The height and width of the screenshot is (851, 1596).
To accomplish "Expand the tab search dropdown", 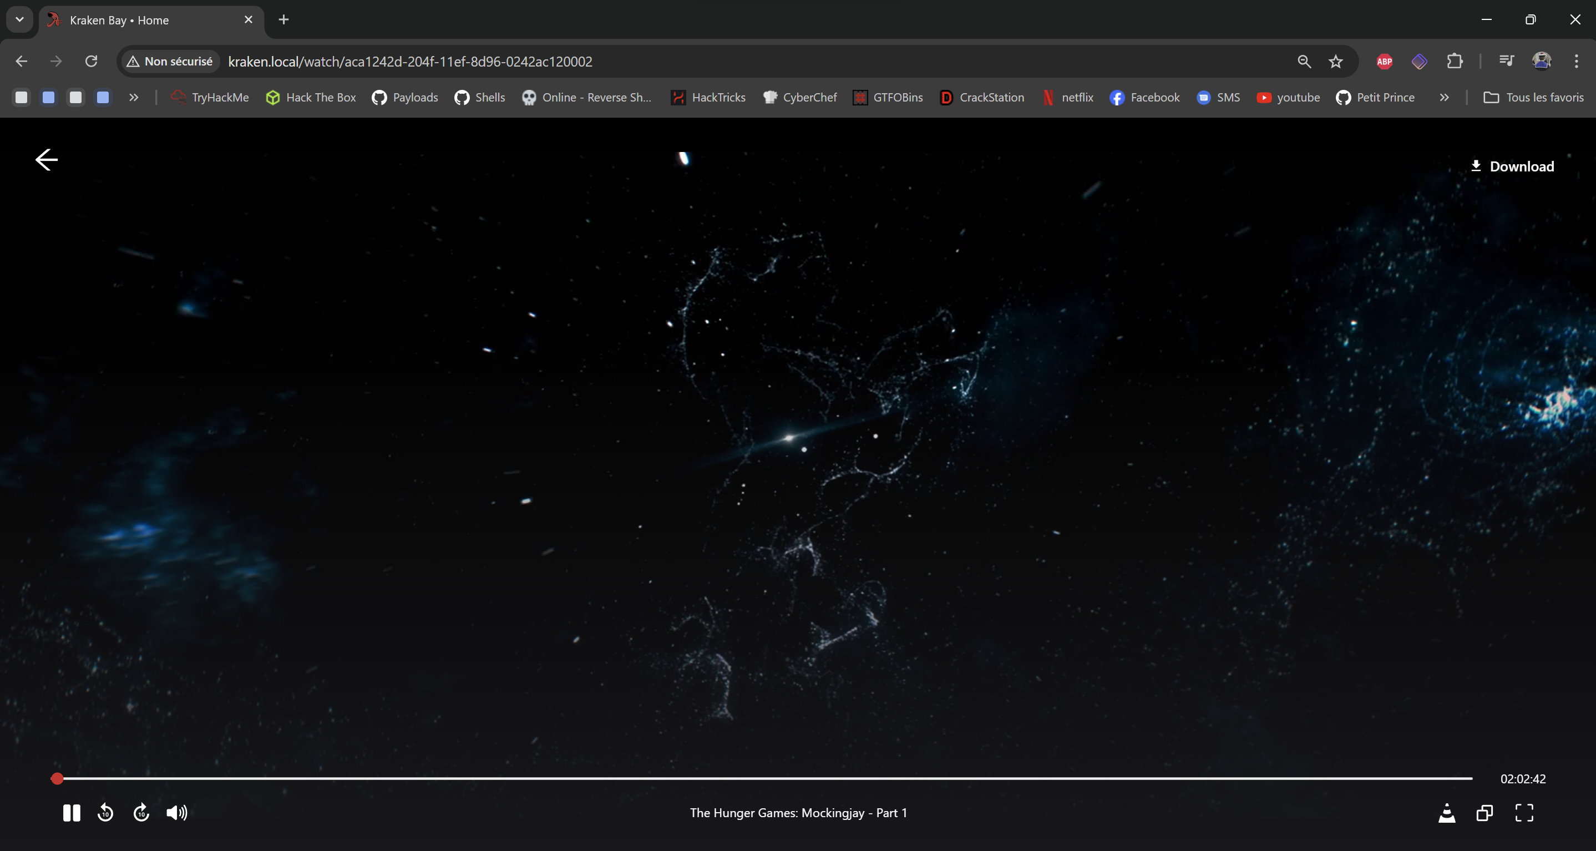I will pyautogui.click(x=19, y=19).
